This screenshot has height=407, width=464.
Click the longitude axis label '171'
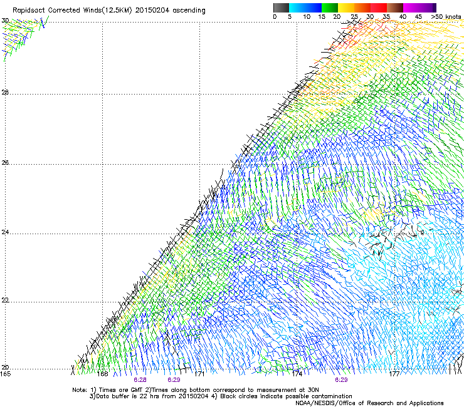[x=199, y=374]
